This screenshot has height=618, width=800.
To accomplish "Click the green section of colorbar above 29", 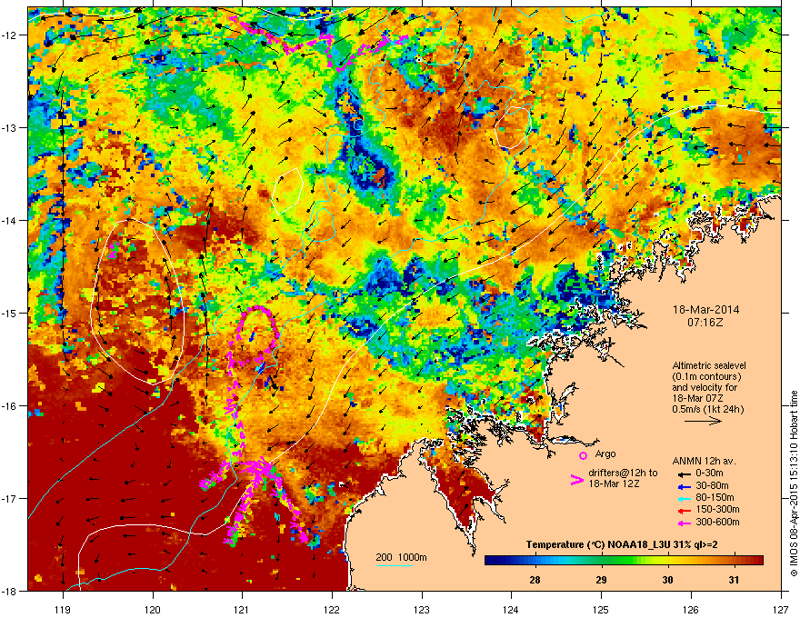I will 602,561.
